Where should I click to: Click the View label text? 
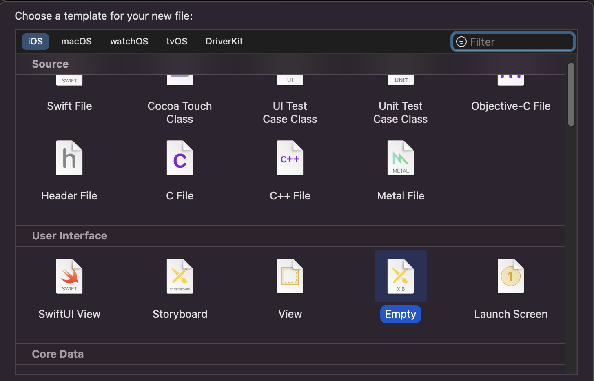pyautogui.click(x=290, y=314)
